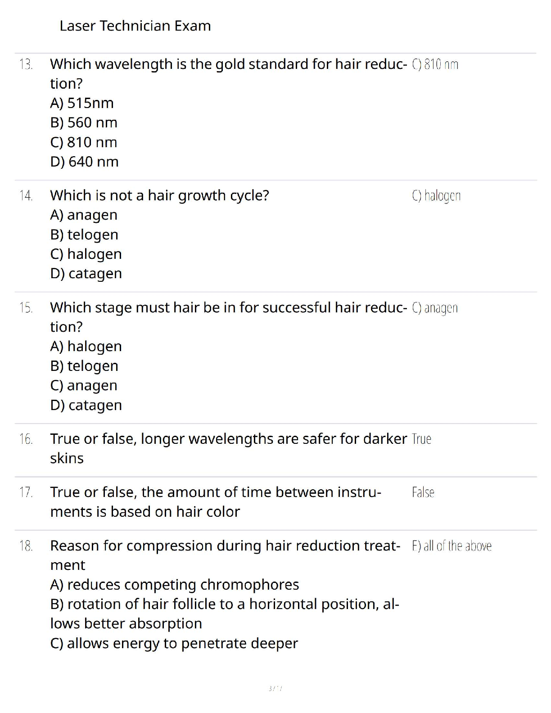Click the page number at the bottom
551x713 pixels.
pyautogui.click(x=275, y=688)
